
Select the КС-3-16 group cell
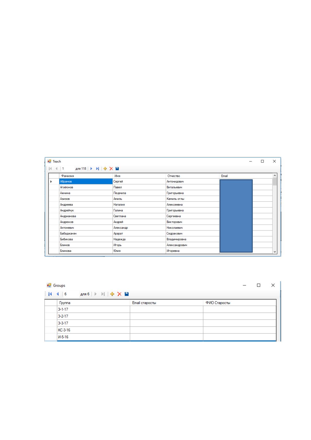point(93,330)
